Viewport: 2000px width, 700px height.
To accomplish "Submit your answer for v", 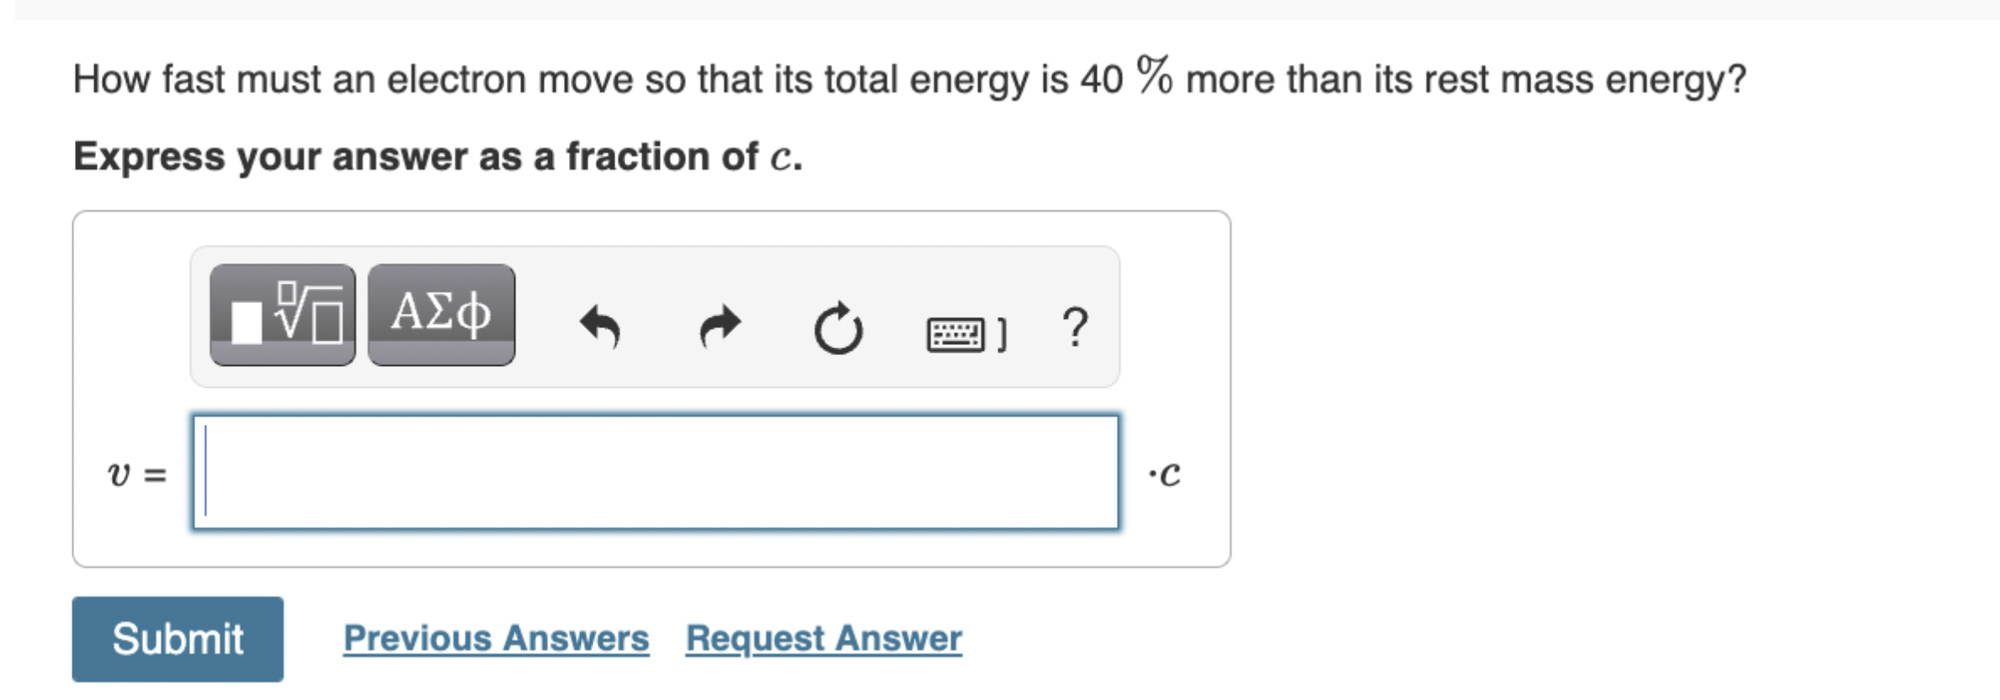I will 177,639.
